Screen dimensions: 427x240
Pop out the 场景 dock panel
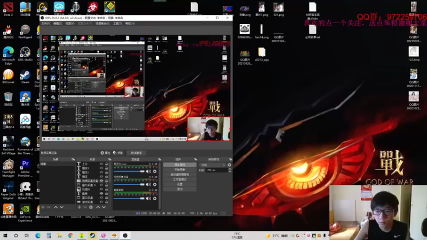73,159
